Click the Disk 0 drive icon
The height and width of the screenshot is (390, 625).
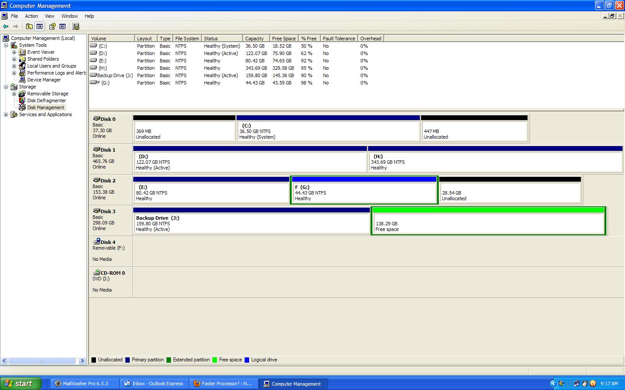[x=96, y=119]
